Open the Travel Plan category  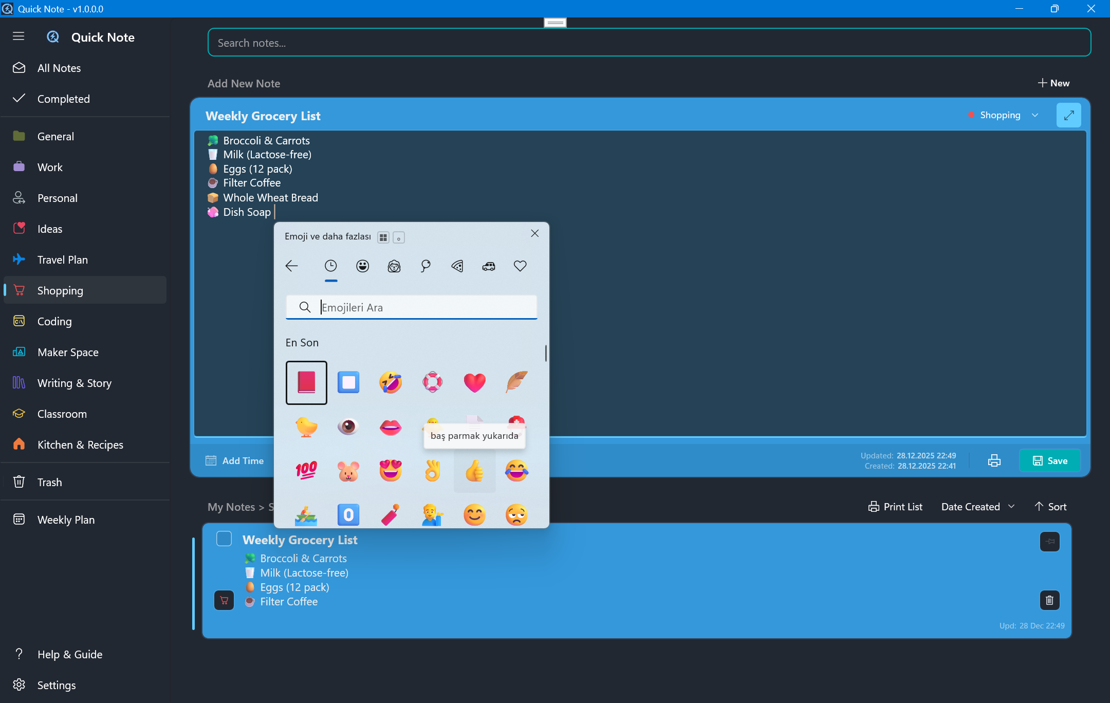[62, 260]
